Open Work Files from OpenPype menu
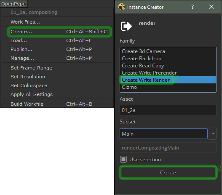The width and height of the screenshot is (222, 195). pos(56,22)
